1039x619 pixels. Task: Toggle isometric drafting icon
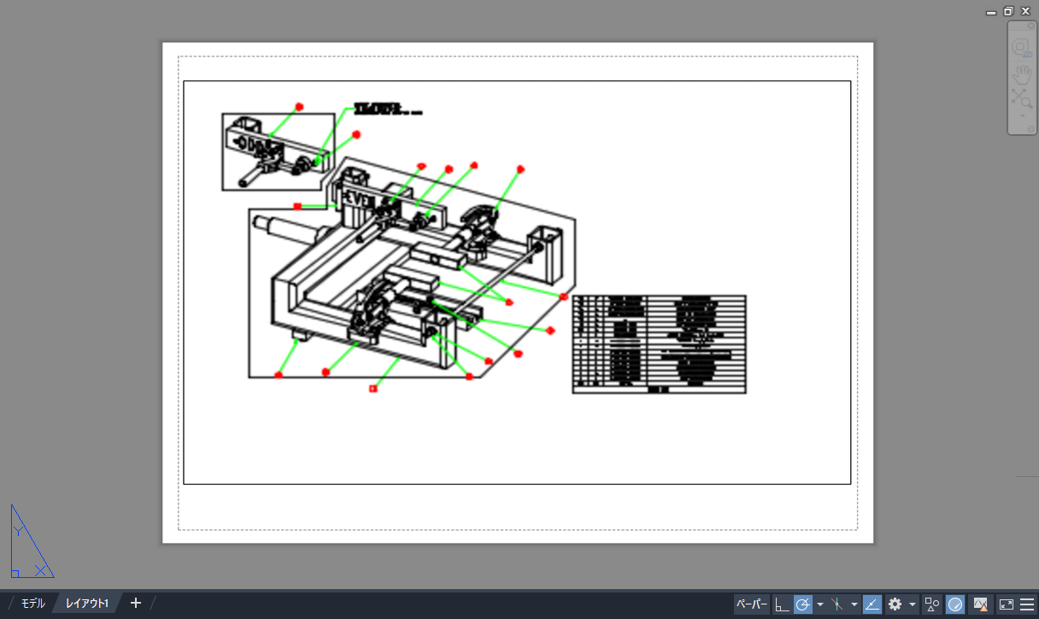[837, 604]
